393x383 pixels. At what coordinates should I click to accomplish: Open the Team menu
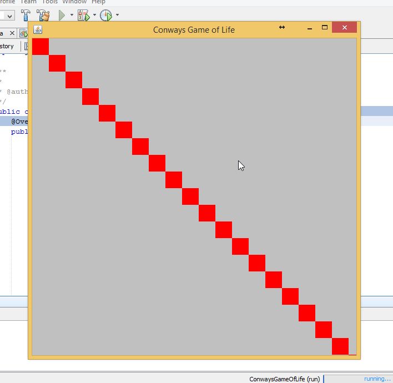tap(28, 2)
